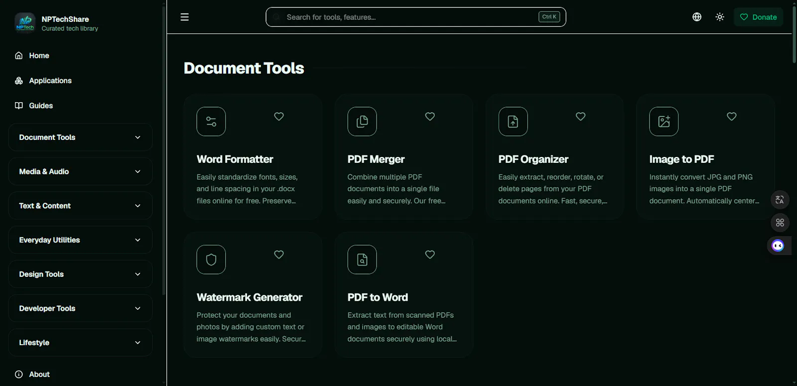Open the Image to PDF tool icon
The width and height of the screenshot is (797, 386).
point(664,122)
